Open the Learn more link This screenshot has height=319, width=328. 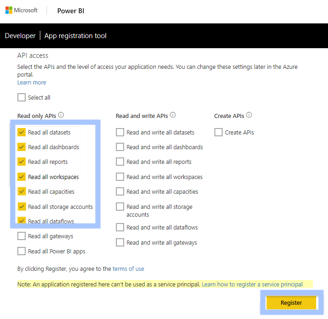32,82
